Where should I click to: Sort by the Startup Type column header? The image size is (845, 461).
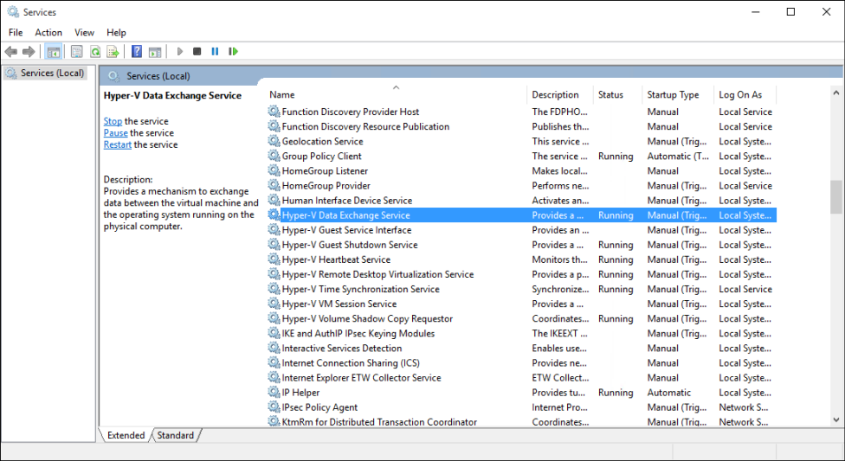[x=678, y=95]
